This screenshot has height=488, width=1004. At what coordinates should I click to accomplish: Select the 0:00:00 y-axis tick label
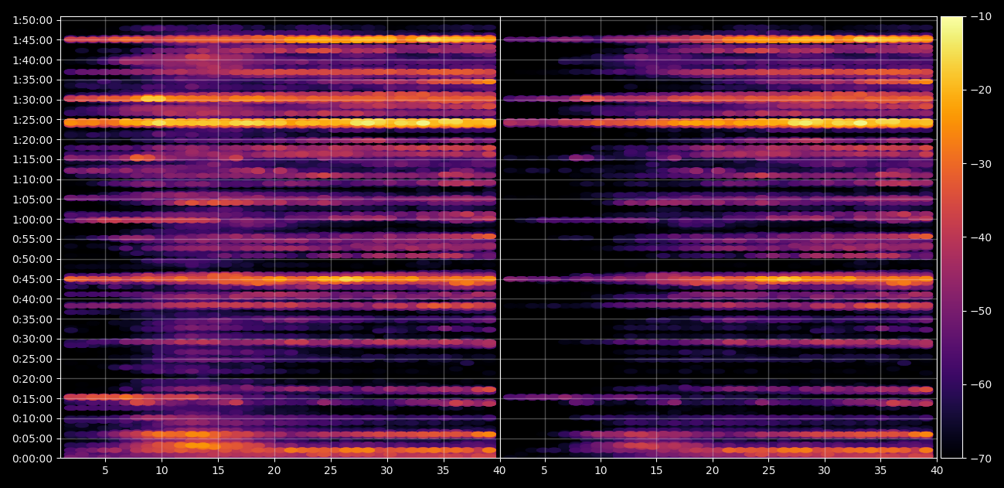click(x=33, y=459)
